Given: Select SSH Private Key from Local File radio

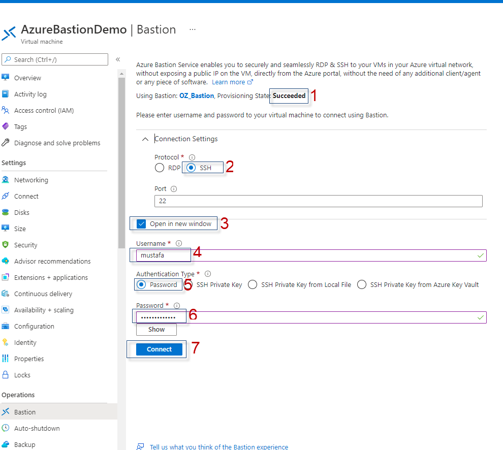Looking at the screenshot, I should click(253, 284).
